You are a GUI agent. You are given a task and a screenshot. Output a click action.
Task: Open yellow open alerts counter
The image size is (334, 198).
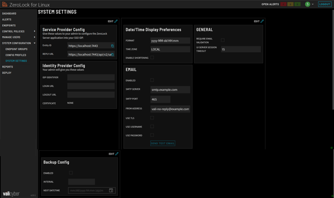[x=290, y=4]
